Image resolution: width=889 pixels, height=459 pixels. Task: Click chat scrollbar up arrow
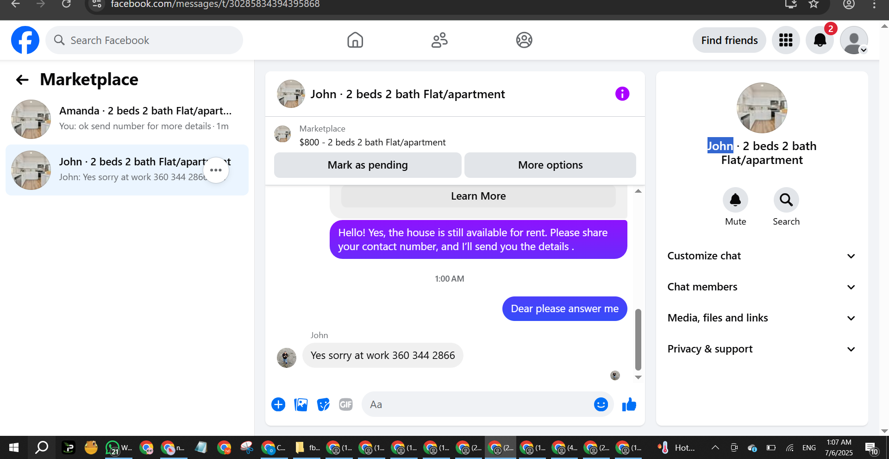click(638, 191)
